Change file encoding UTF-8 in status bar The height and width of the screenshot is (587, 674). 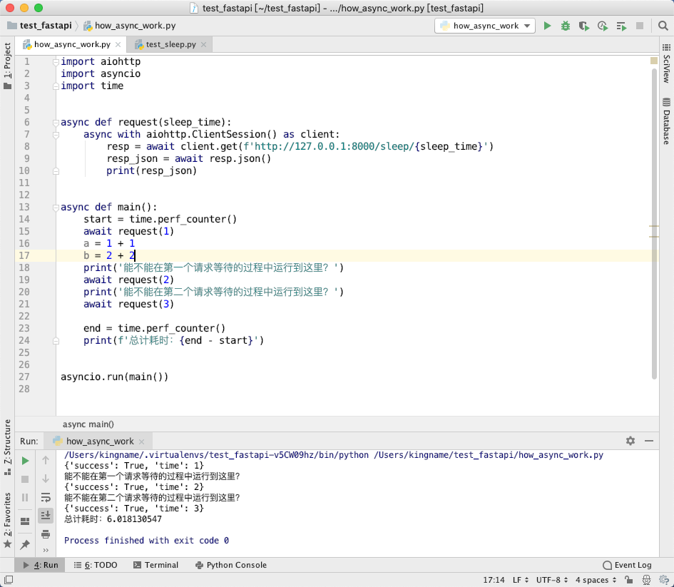pos(552,580)
